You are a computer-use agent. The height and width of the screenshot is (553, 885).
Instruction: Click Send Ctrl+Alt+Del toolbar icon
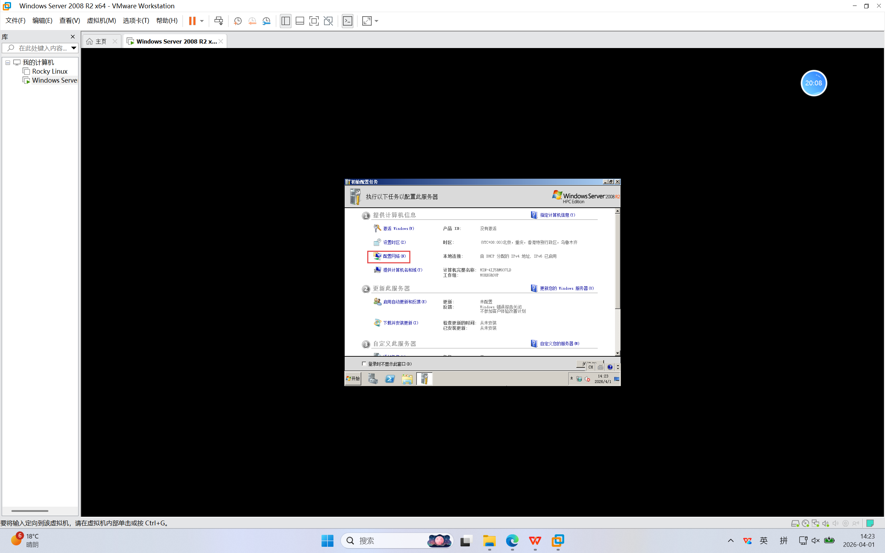218,21
